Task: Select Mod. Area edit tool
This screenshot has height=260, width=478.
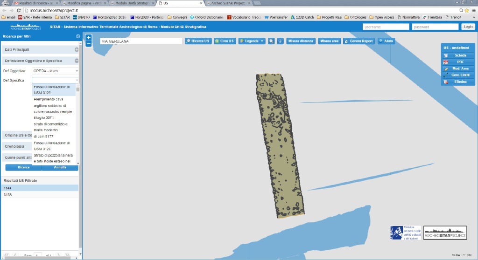Action: pos(457,68)
